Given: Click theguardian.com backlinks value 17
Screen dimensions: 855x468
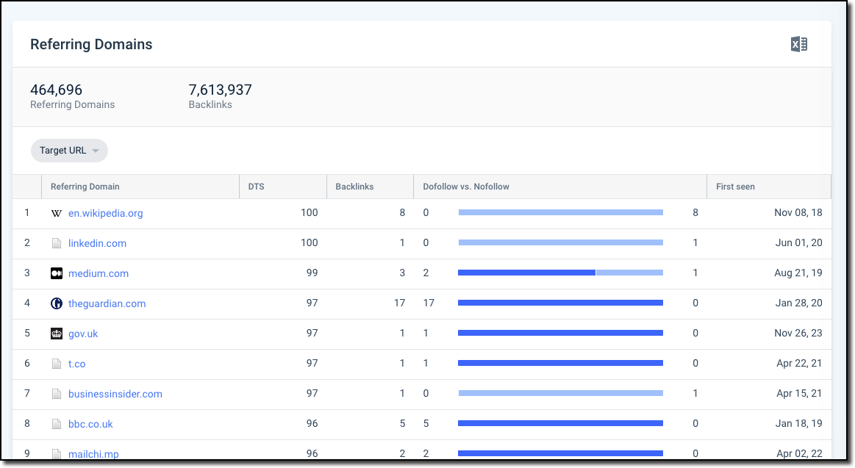Looking at the screenshot, I should pos(400,303).
